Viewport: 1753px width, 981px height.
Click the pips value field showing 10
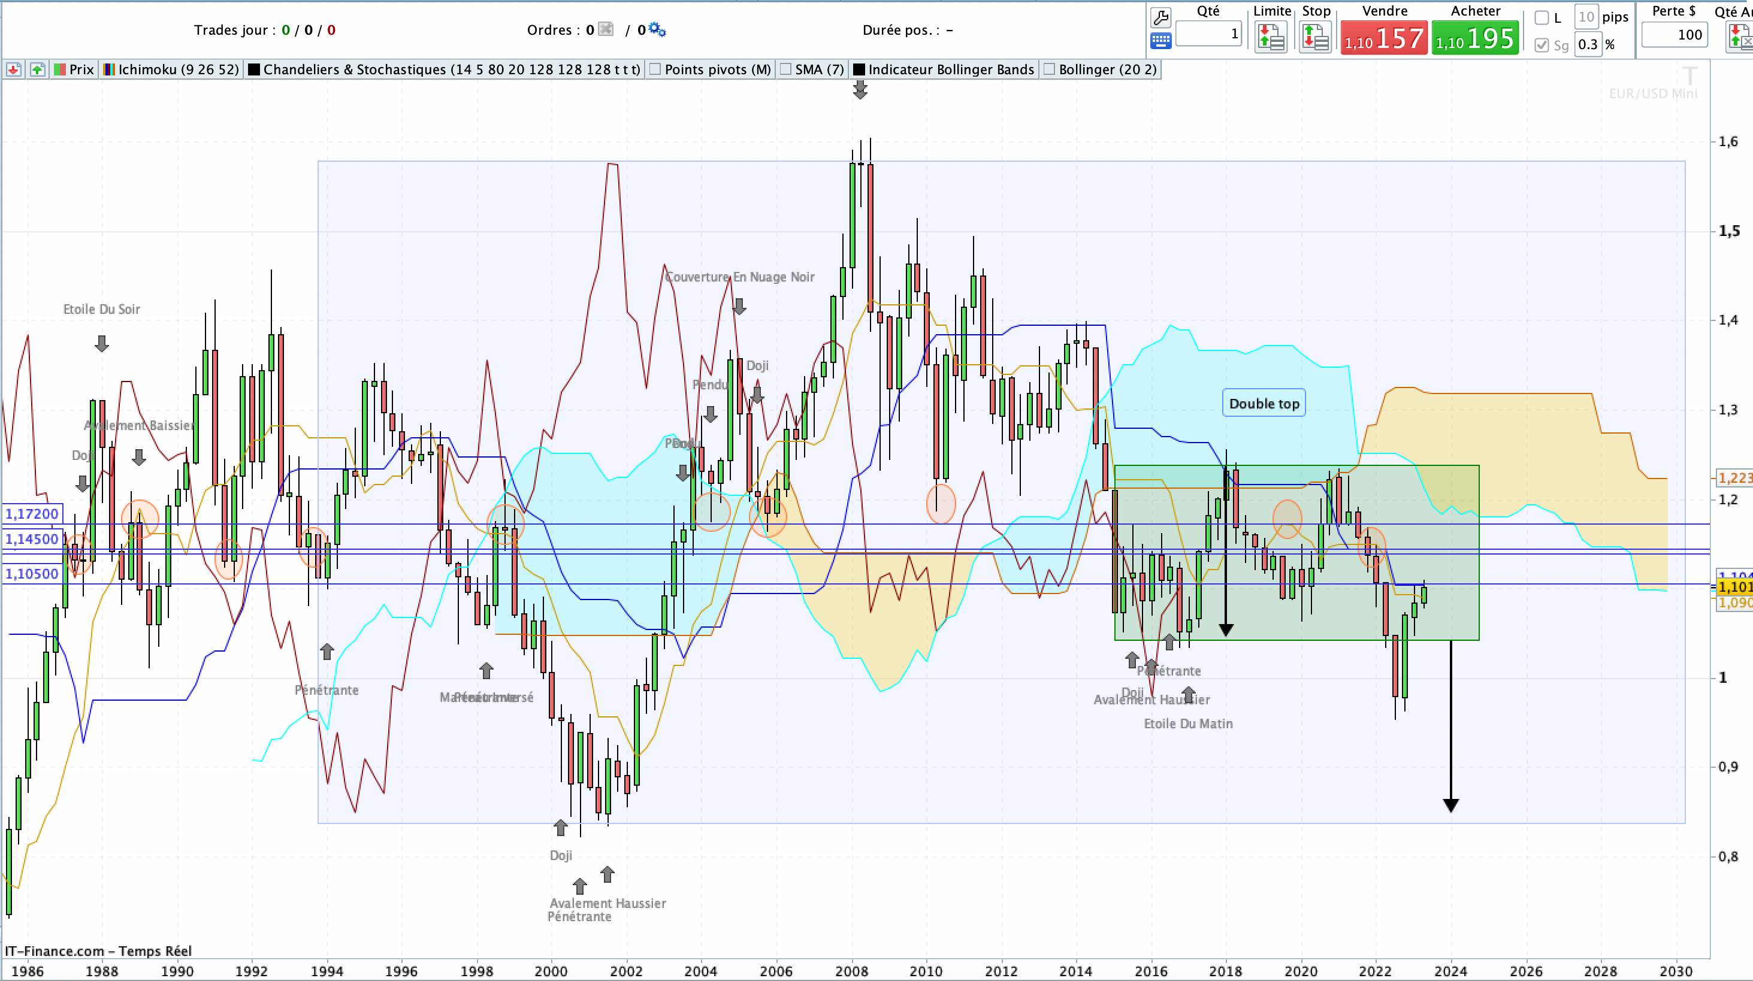tap(1586, 17)
